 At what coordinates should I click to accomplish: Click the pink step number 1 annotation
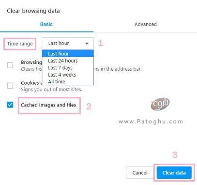point(100,43)
